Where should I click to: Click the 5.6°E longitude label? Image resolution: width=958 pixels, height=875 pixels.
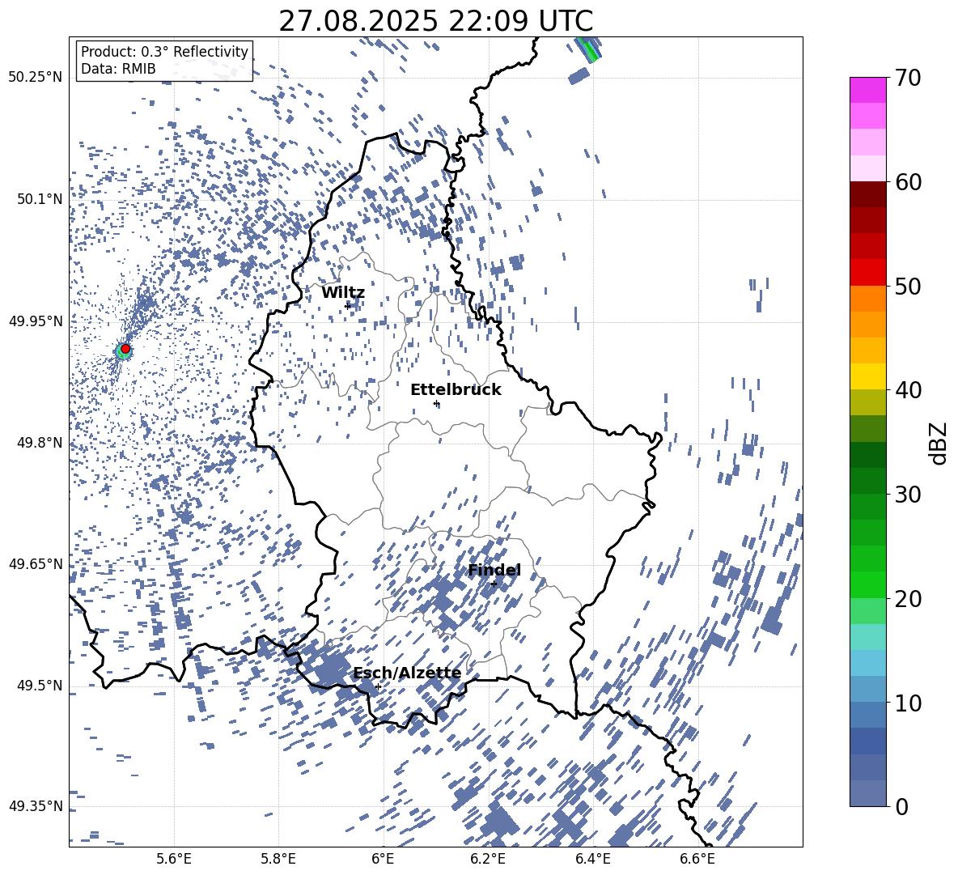point(173,859)
